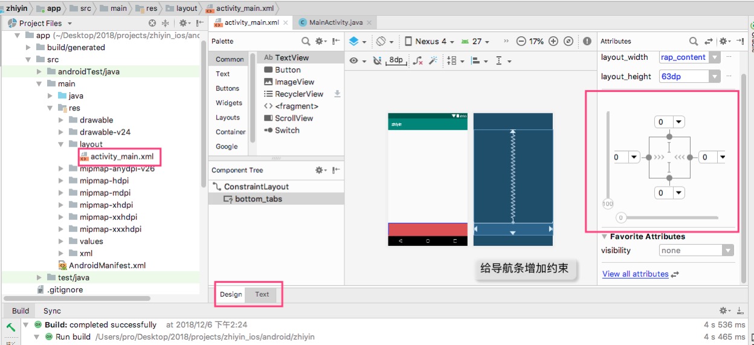Select AndroidManifest.xml file
The image size is (754, 345).
pyautogui.click(x=108, y=265)
